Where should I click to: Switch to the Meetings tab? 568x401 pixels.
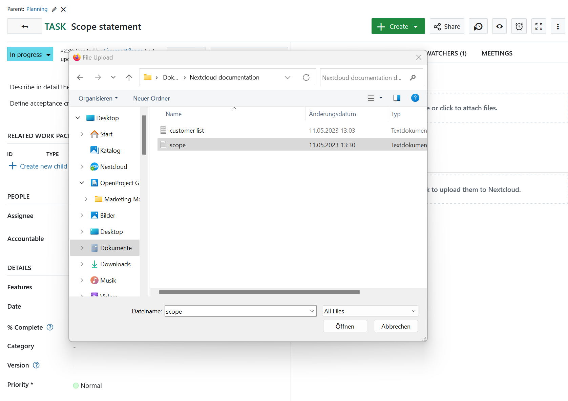pos(497,53)
